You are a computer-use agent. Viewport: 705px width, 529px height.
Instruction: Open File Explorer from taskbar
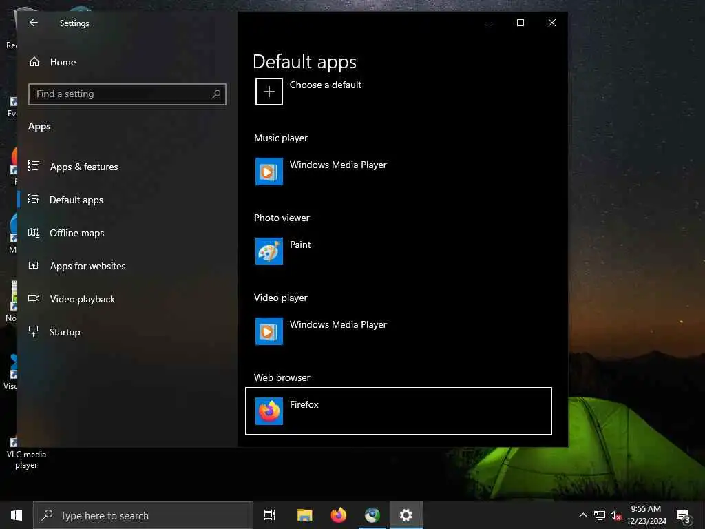[x=304, y=515]
